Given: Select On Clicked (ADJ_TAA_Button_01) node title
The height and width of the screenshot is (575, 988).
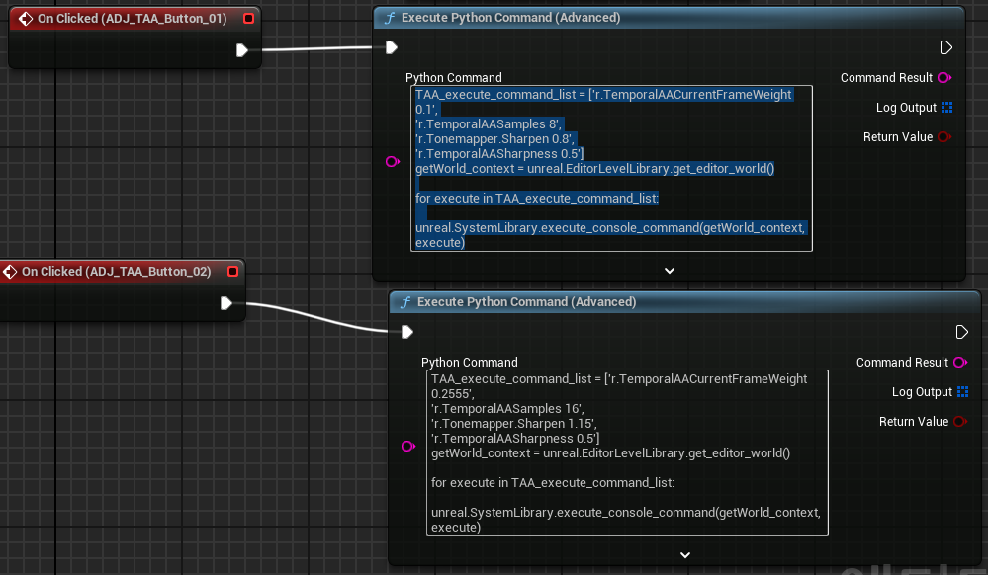Looking at the screenshot, I should coord(132,18).
